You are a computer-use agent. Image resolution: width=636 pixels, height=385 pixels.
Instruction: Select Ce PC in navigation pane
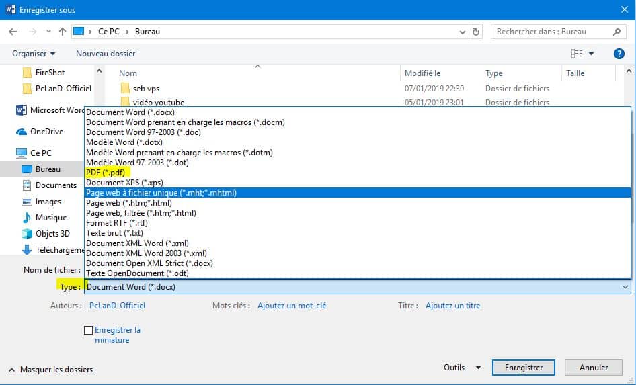tap(34, 153)
